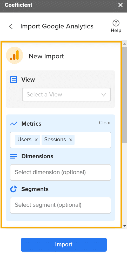The width and height of the screenshot is (127, 255).
Task: Close the Coefficient sidebar panel
Action: click(120, 5)
